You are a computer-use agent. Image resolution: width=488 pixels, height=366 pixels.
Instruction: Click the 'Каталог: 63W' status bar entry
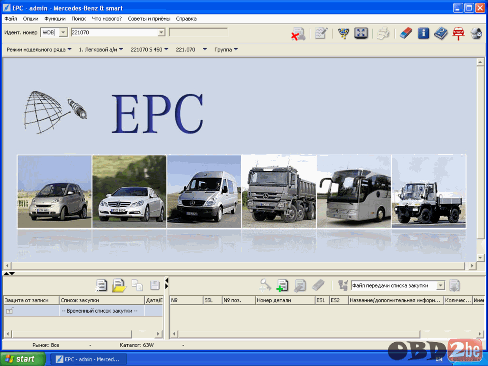pyautogui.click(x=137, y=345)
